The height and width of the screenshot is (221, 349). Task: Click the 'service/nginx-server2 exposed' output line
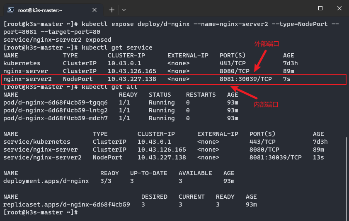[x=57, y=40]
